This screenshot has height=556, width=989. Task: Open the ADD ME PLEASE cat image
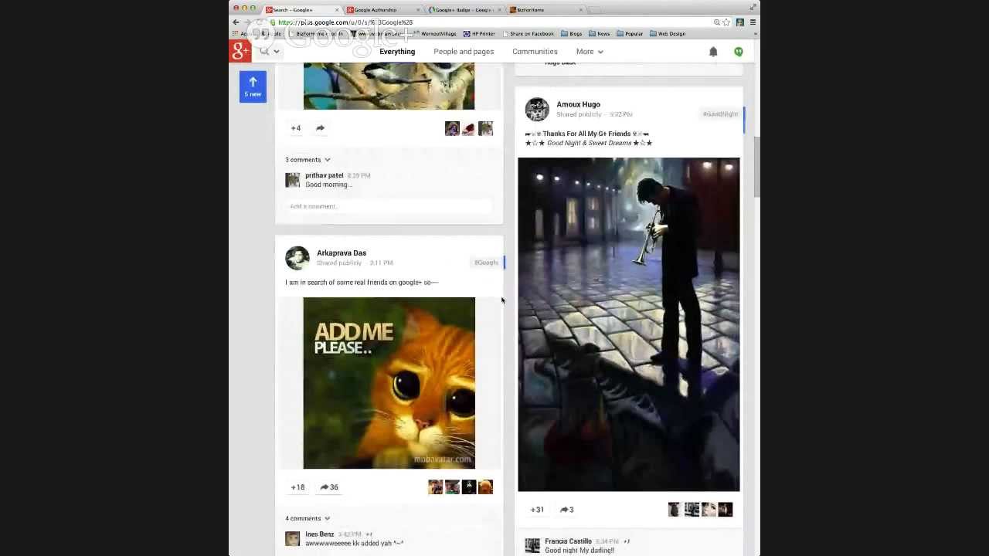pyautogui.click(x=389, y=383)
